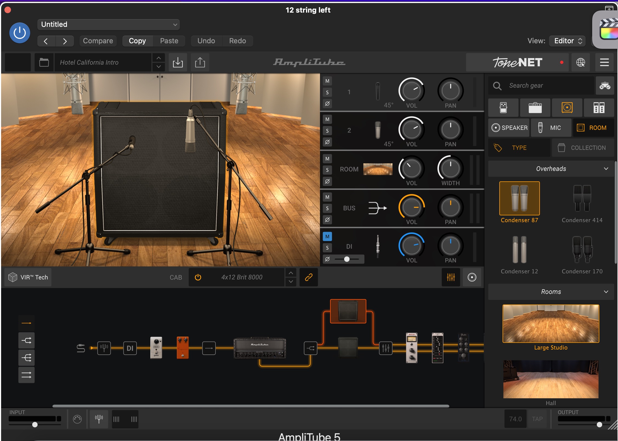The height and width of the screenshot is (441, 618).
Task: Open the Untitled preset dropdown
Action: coord(109,24)
